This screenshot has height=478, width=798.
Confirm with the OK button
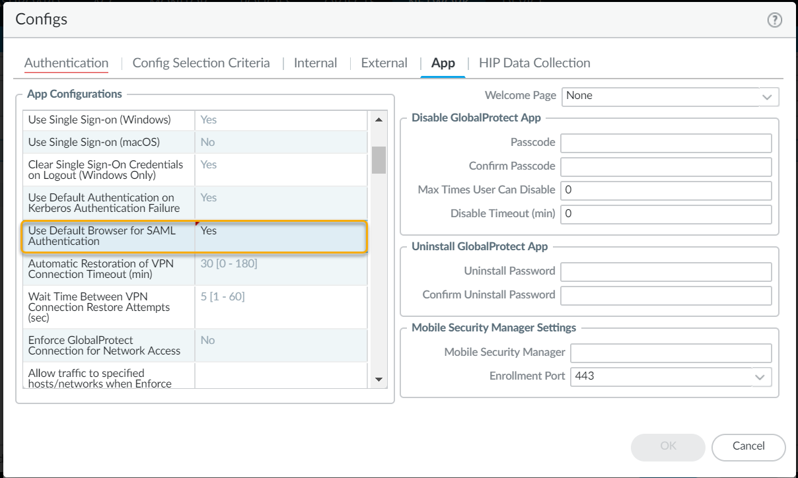668,446
